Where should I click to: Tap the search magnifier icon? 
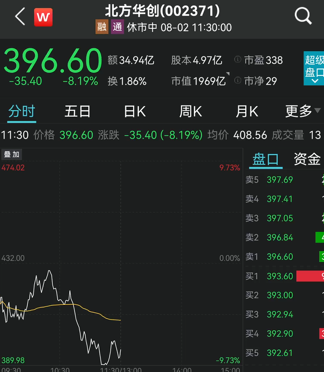[x=303, y=17]
